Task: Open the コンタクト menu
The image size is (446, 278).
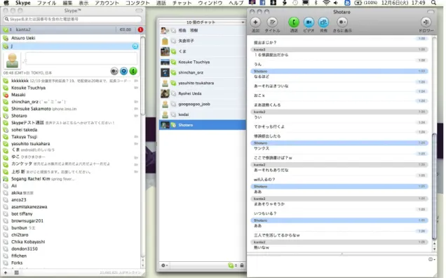Action: (137, 3)
